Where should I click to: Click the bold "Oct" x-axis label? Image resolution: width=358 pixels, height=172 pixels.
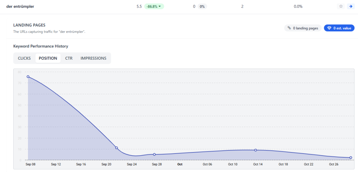180,164
